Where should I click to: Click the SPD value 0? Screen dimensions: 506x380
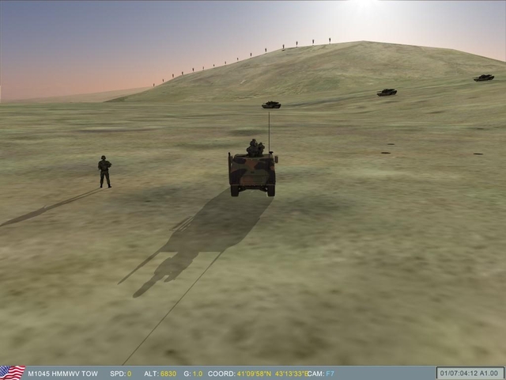coord(130,374)
